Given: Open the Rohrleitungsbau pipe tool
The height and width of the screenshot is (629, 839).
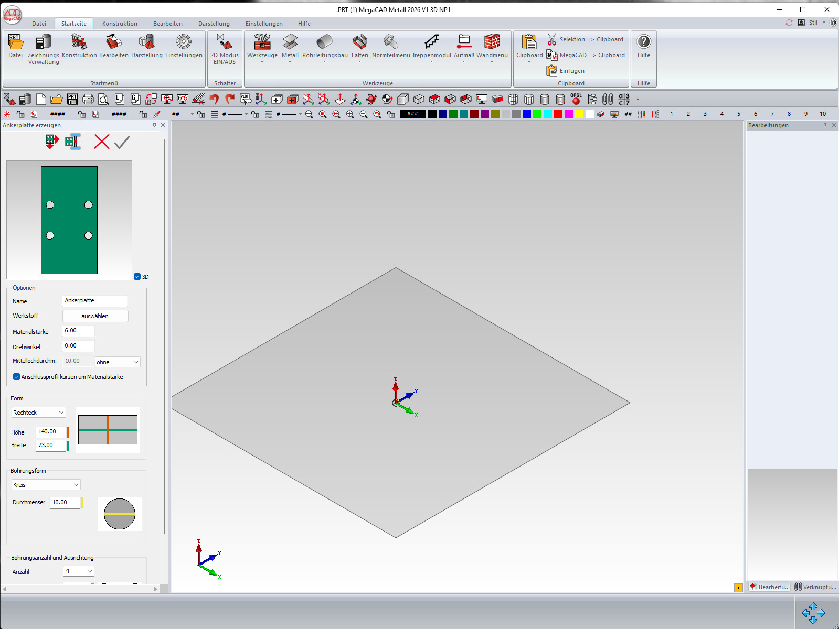Looking at the screenshot, I should (x=325, y=43).
